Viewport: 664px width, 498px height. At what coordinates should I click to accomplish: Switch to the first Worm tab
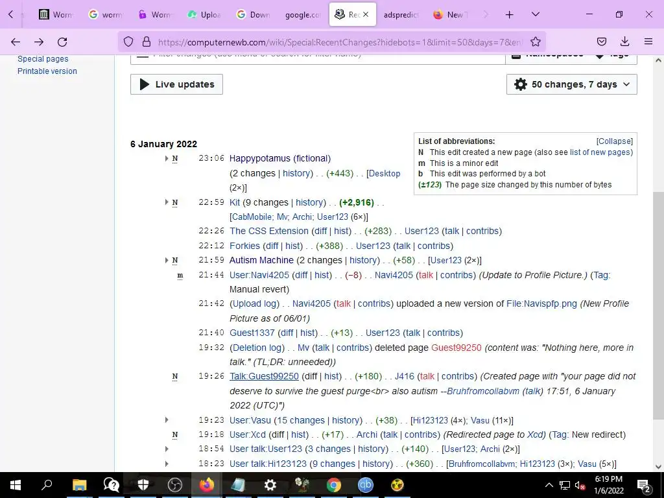56,15
